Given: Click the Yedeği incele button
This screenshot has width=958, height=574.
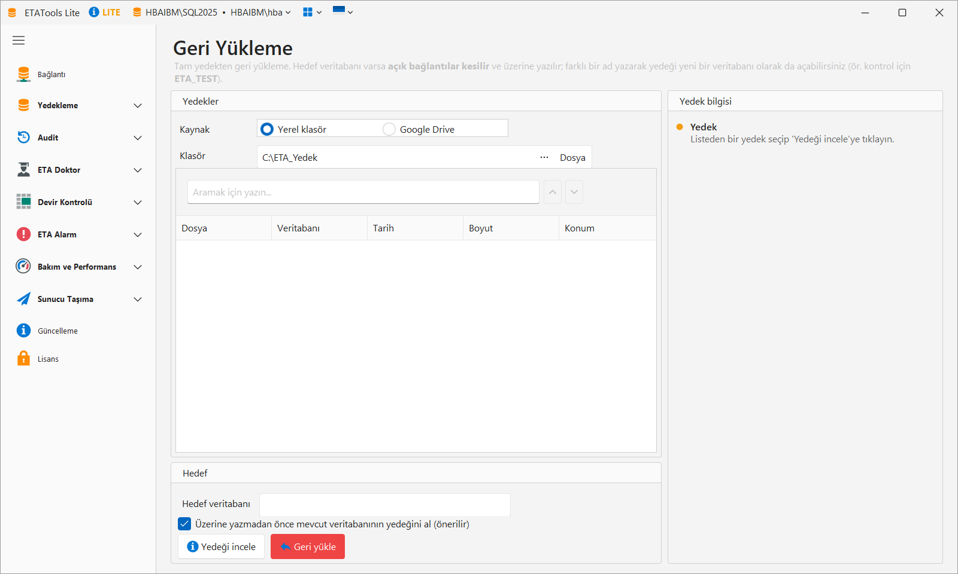Looking at the screenshot, I should coord(222,546).
